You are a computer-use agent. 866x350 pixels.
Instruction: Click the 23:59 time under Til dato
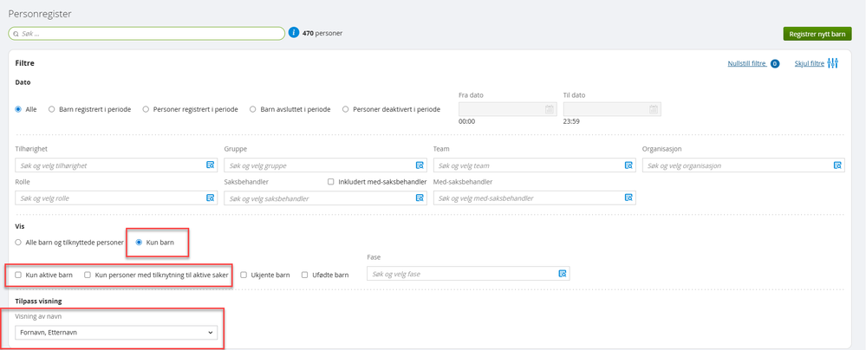tap(571, 122)
